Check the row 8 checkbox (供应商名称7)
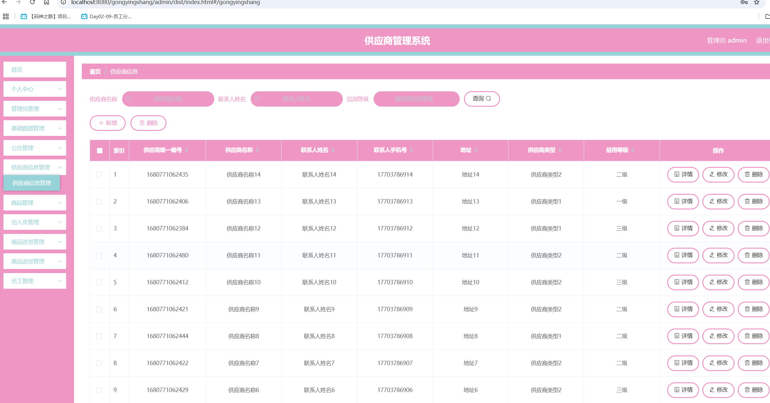Image resolution: width=770 pixels, height=403 pixels. 99,363
